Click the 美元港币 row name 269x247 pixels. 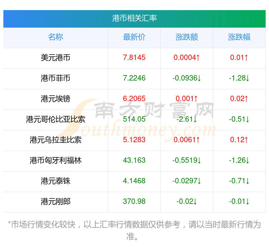click(x=55, y=58)
